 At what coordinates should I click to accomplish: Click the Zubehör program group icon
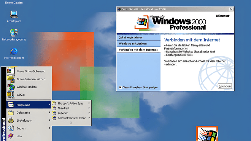tap(54, 113)
